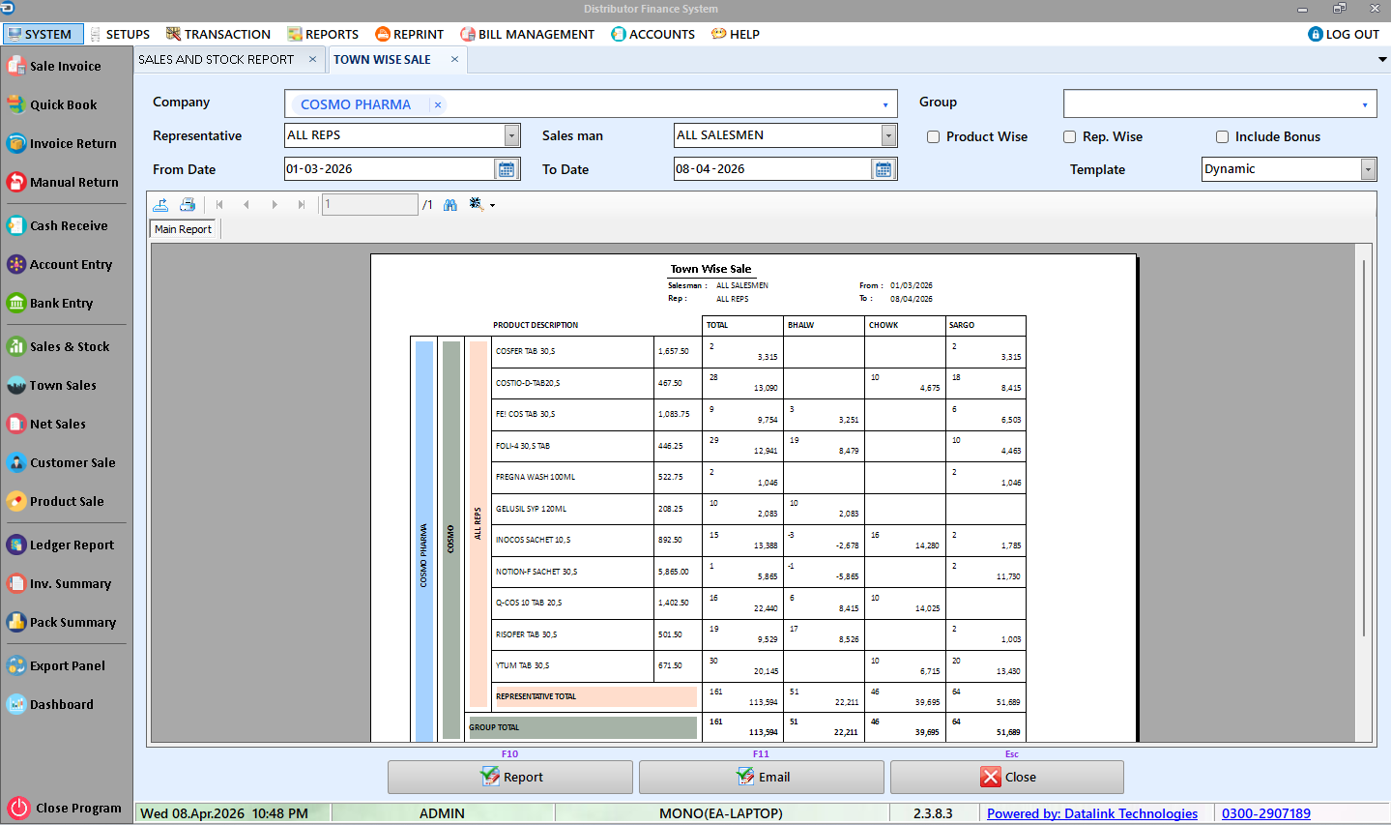Screen dimensions: 1391x825
Task: Open the SETUPS menu
Action: pyautogui.click(x=120, y=34)
